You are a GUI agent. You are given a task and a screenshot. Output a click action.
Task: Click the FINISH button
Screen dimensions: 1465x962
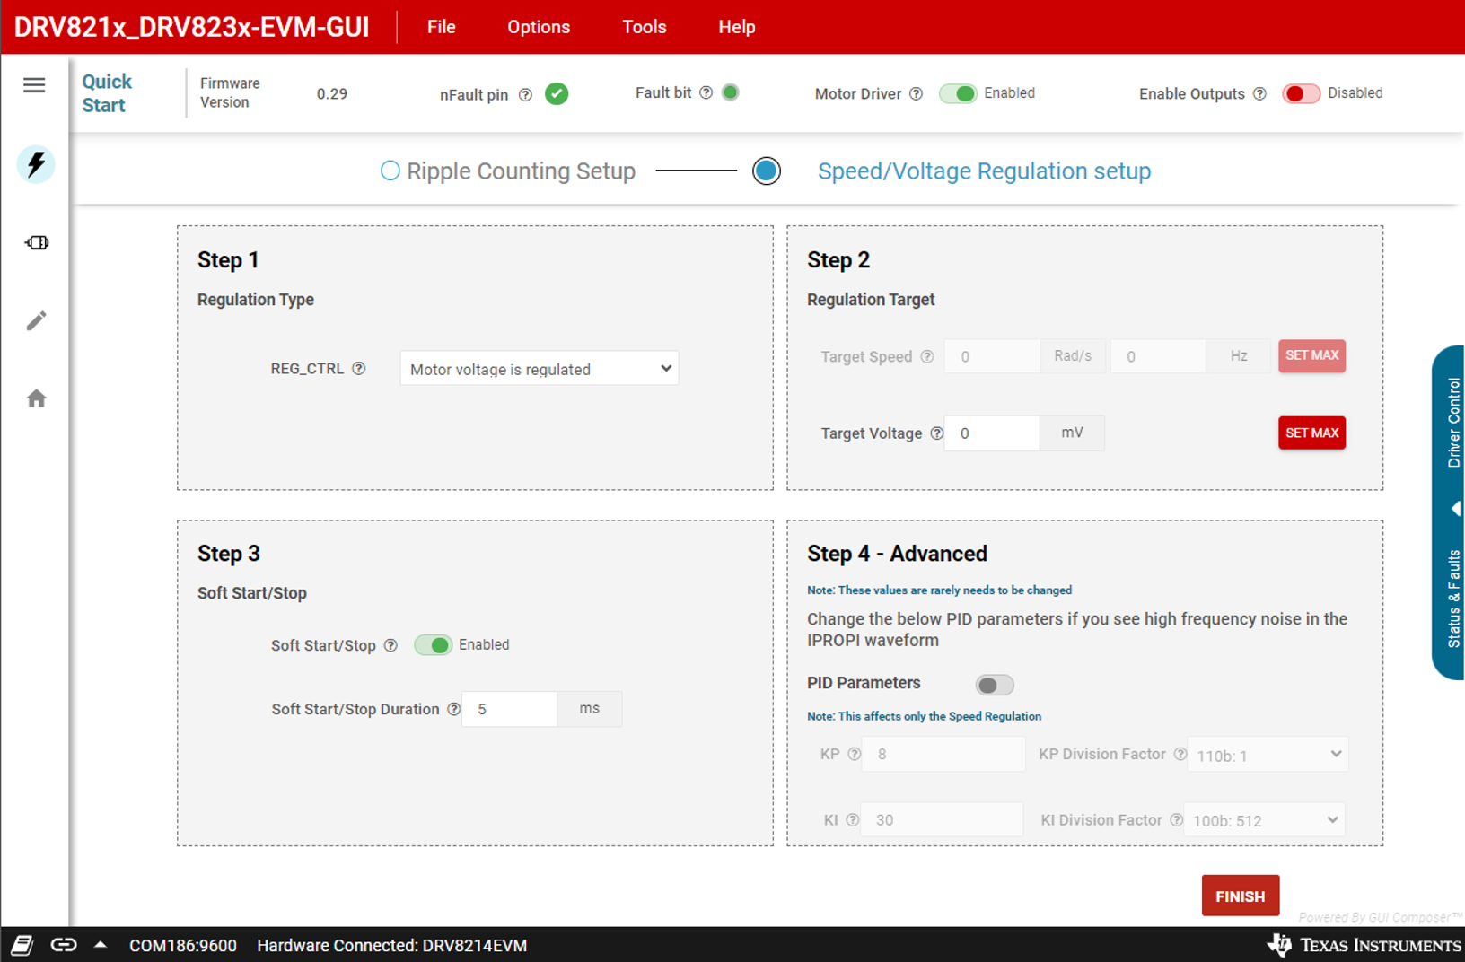1240,896
